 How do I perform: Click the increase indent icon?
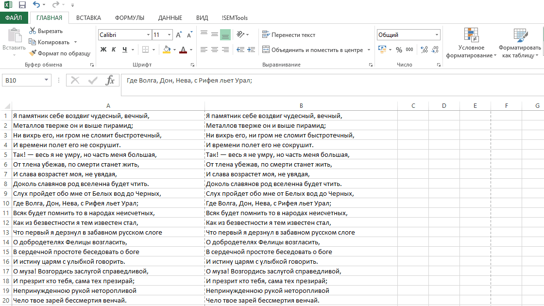(x=251, y=50)
